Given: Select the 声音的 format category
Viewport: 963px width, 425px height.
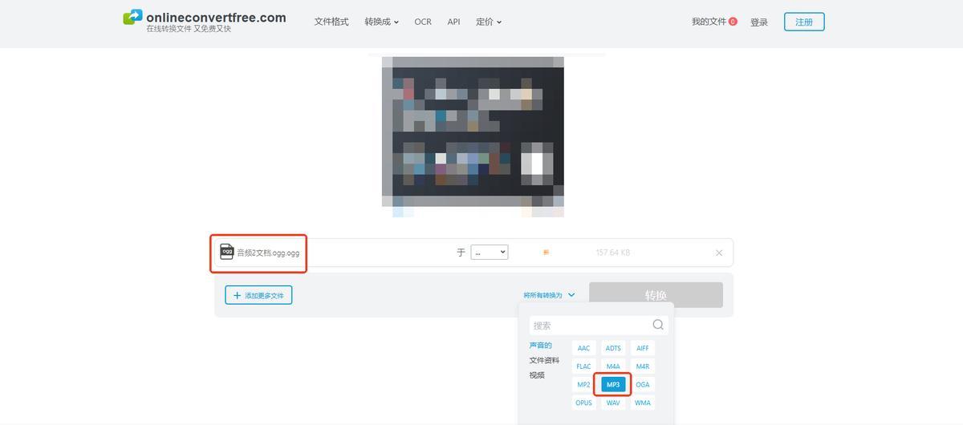Looking at the screenshot, I should click(540, 346).
